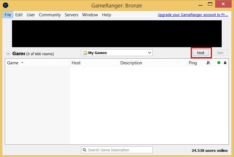This screenshot has width=234, height=157.
Task: Click the padlock column header icon
Action: point(225,63)
